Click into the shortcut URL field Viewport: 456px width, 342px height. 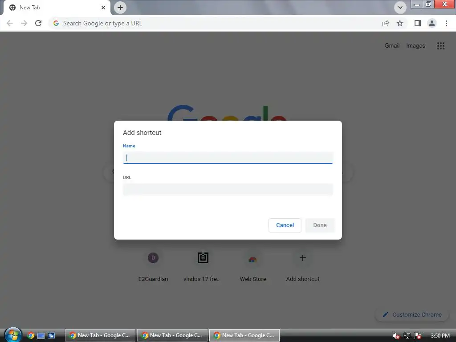point(228,189)
